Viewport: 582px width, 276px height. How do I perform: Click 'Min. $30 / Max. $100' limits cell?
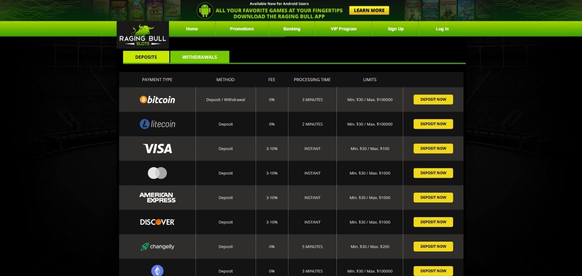[x=370, y=149]
